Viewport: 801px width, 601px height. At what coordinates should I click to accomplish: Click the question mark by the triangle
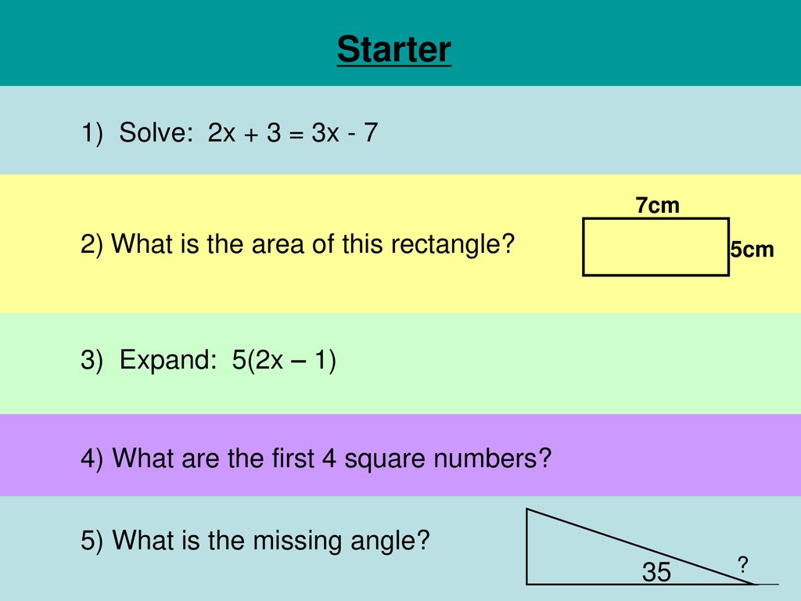743,565
